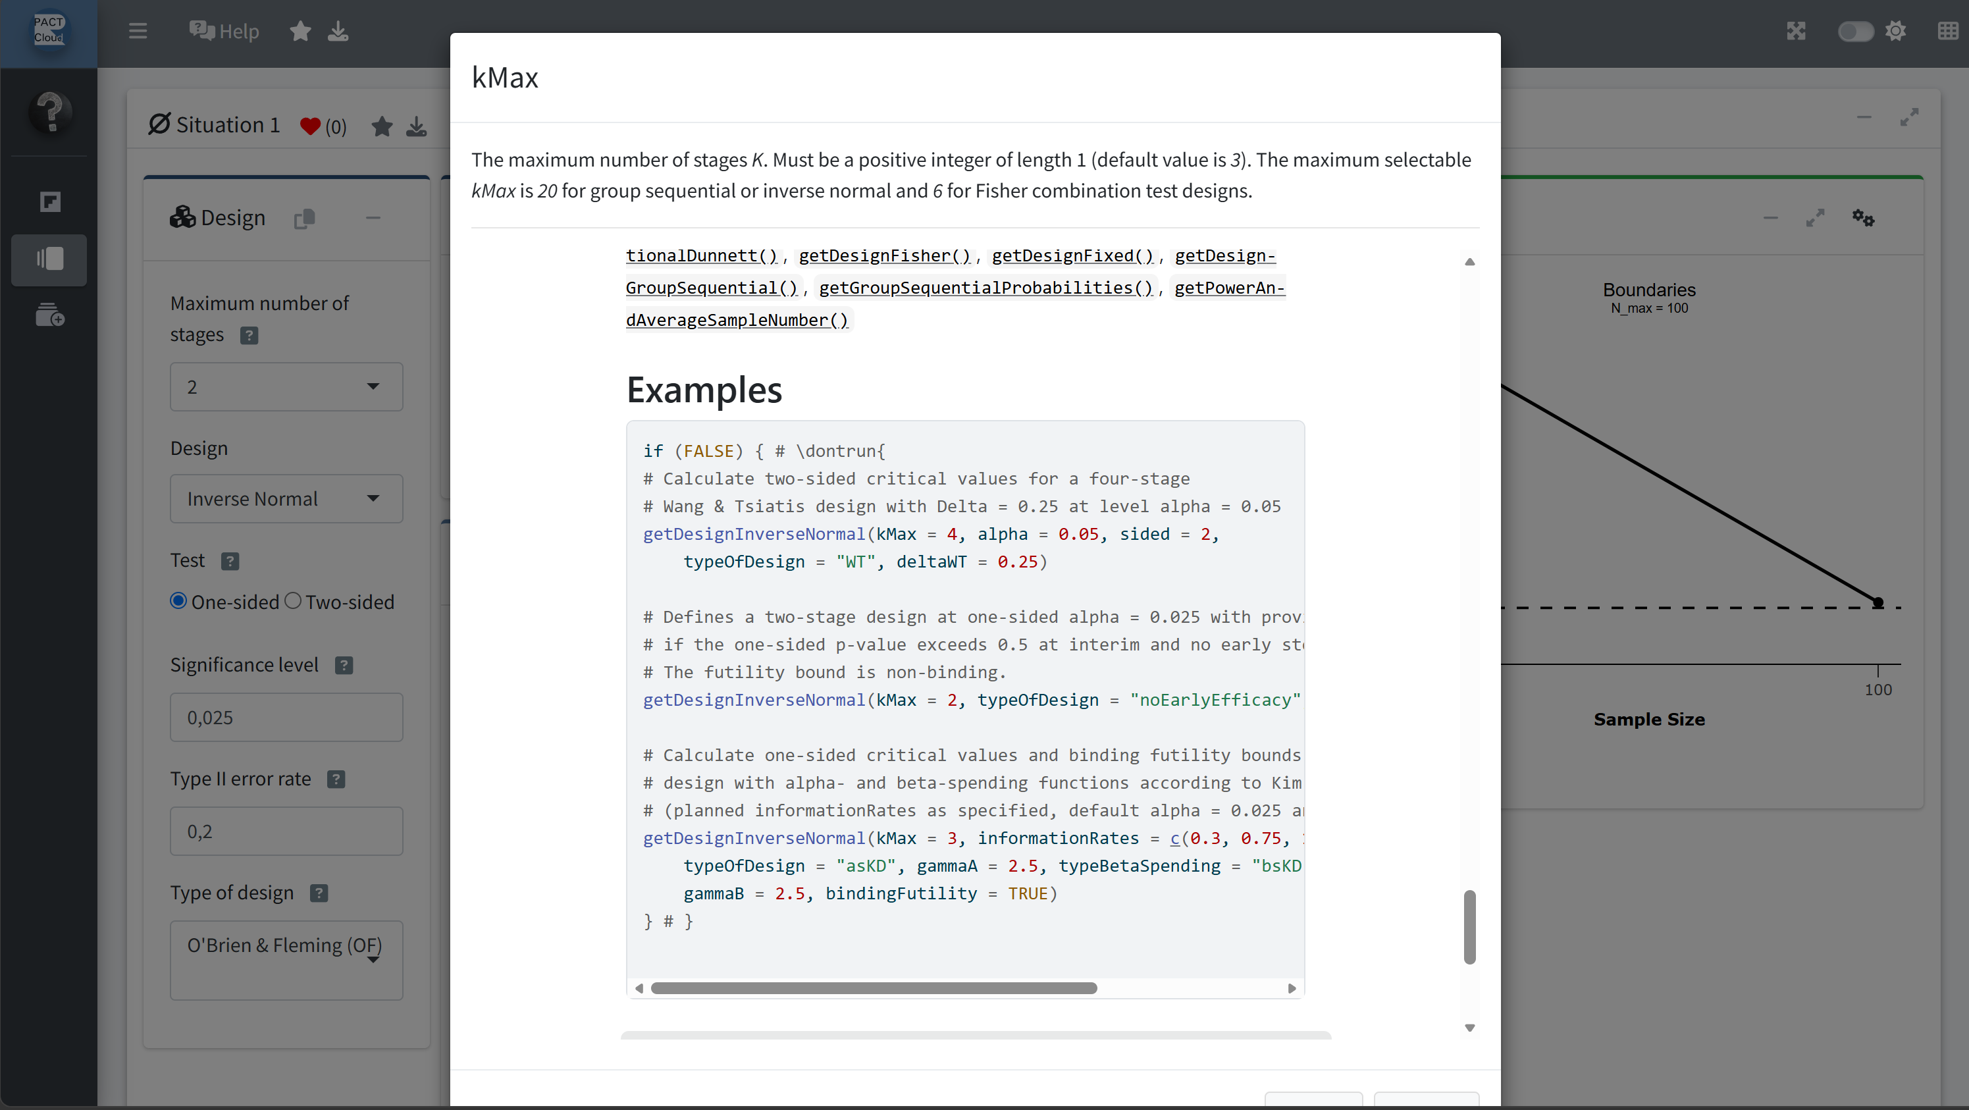Click getDesignInverseNormal in the noEarlyEfficacy example

click(754, 699)
